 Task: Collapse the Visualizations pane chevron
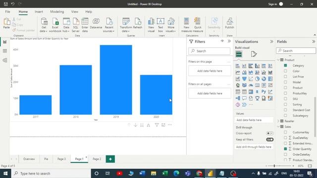271,42
